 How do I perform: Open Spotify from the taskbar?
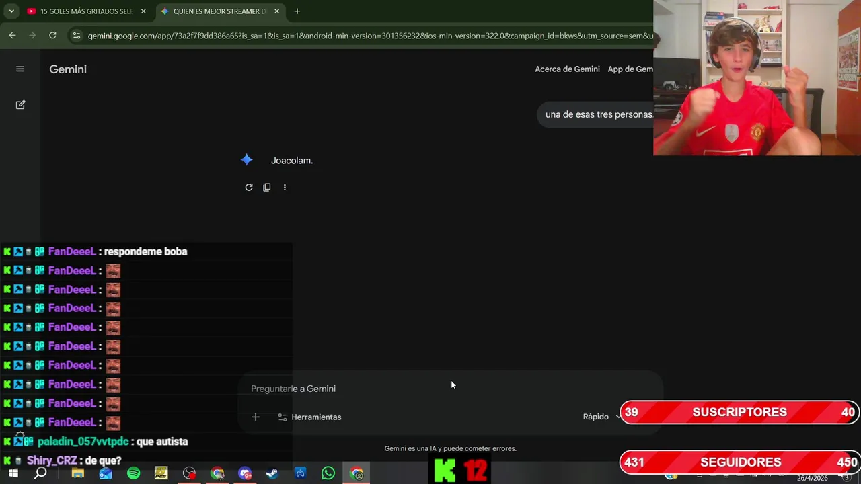(133, 473)
